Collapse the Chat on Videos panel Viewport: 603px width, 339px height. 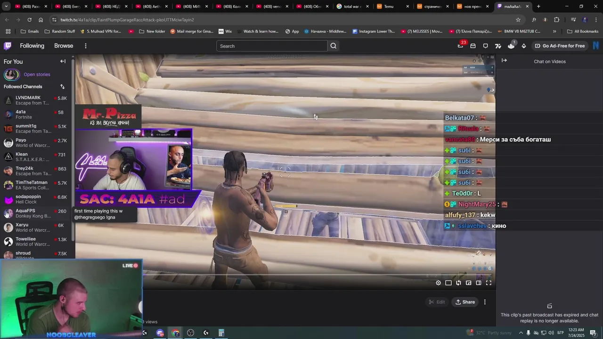pos(504,60)
